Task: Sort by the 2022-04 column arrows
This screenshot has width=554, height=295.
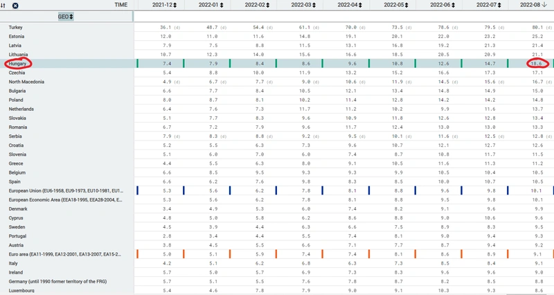Action: (360, 5)
